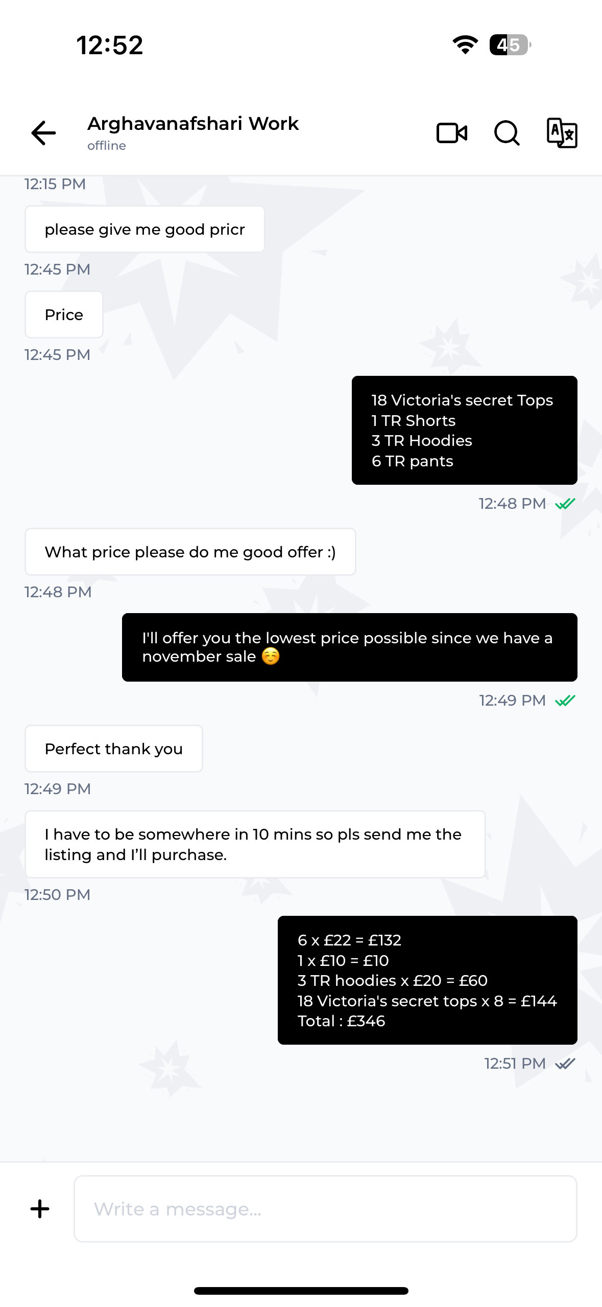Select the 'Perfect thank you' message
The height and width of the screenshot is (1307, 602).
(114, 749)
